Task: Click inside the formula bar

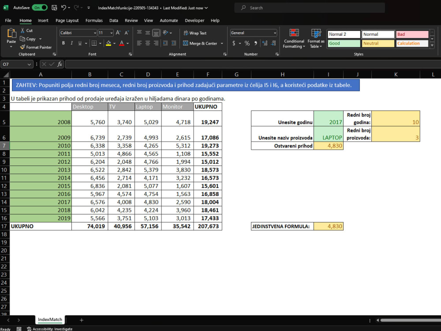Action: [x=176, y=64]
